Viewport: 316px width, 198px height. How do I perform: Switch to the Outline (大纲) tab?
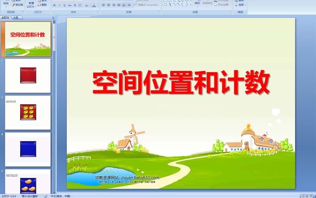15,18
